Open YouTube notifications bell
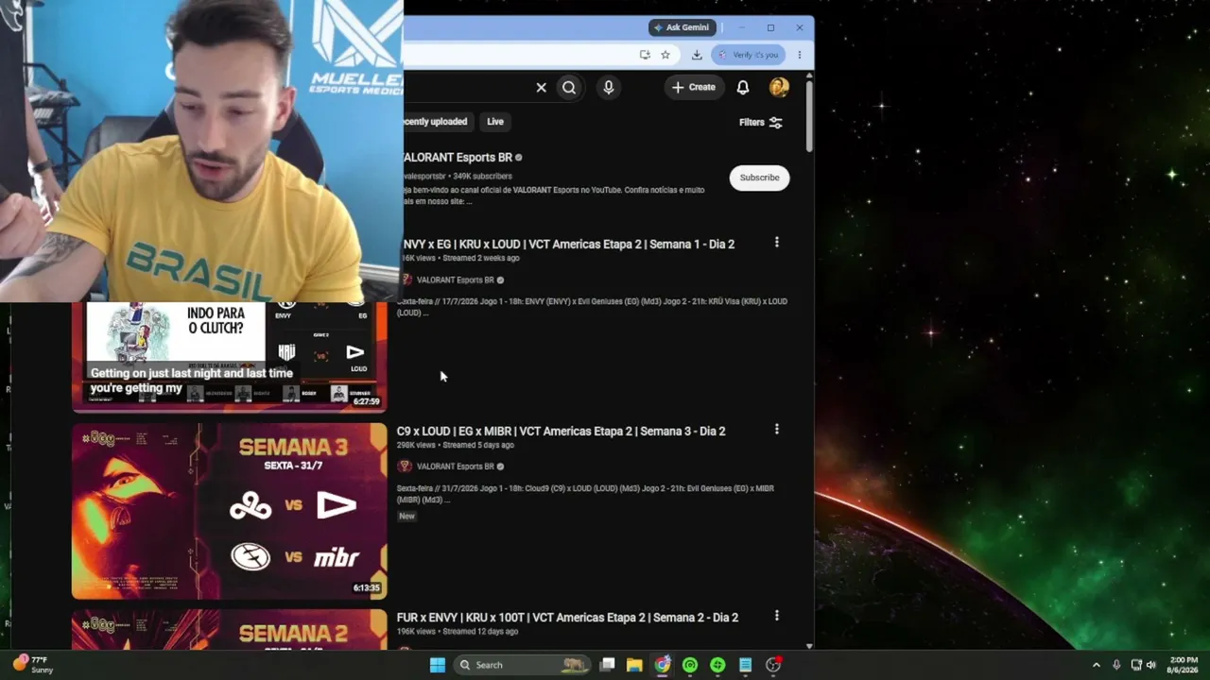This screenshot has height=680, width=1210. 743,87
